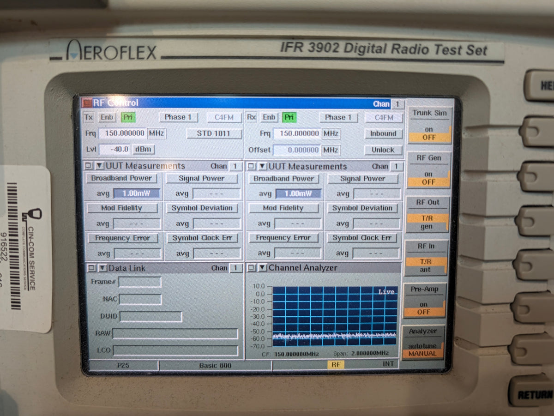554x416 pixels.
Task: Click the green Pri indicator in Tx
Action: coord(128,117)
